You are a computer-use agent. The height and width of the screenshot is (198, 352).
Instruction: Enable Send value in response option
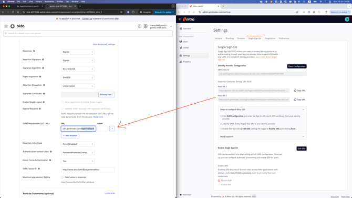(62, 177)
